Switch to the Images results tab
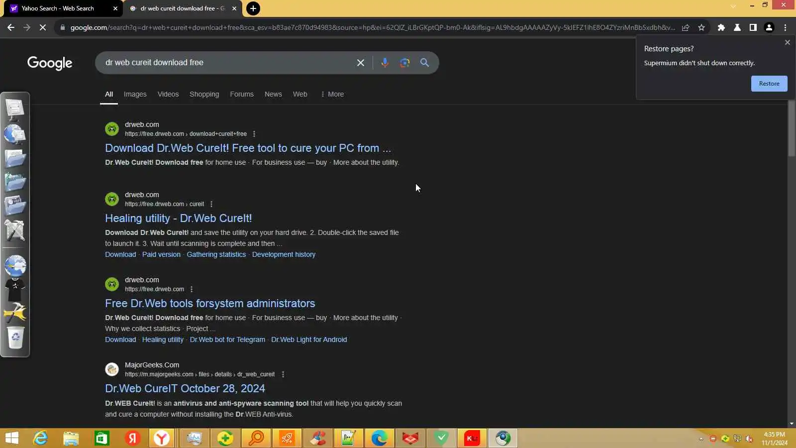The image size is (796, 448). pyautogui.click(x=135, y=94)
